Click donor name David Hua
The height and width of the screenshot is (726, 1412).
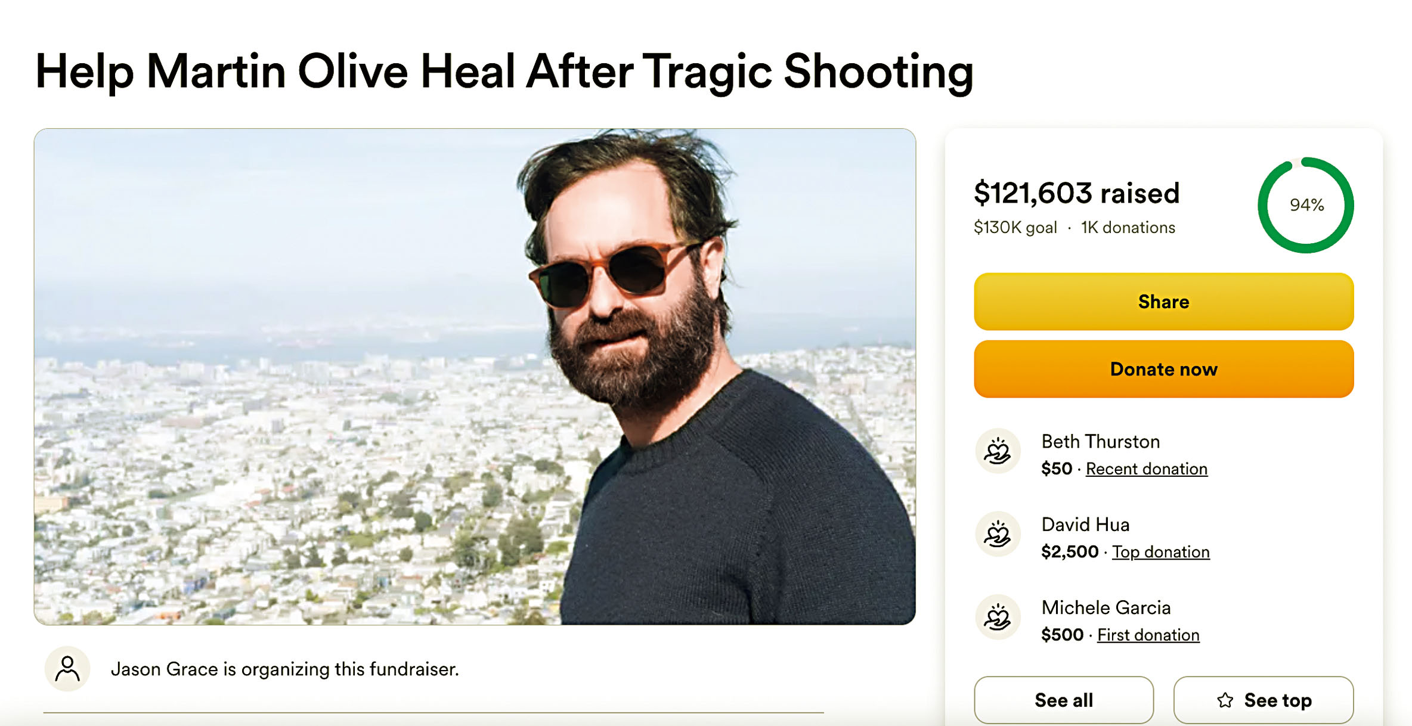[1085, 525]
